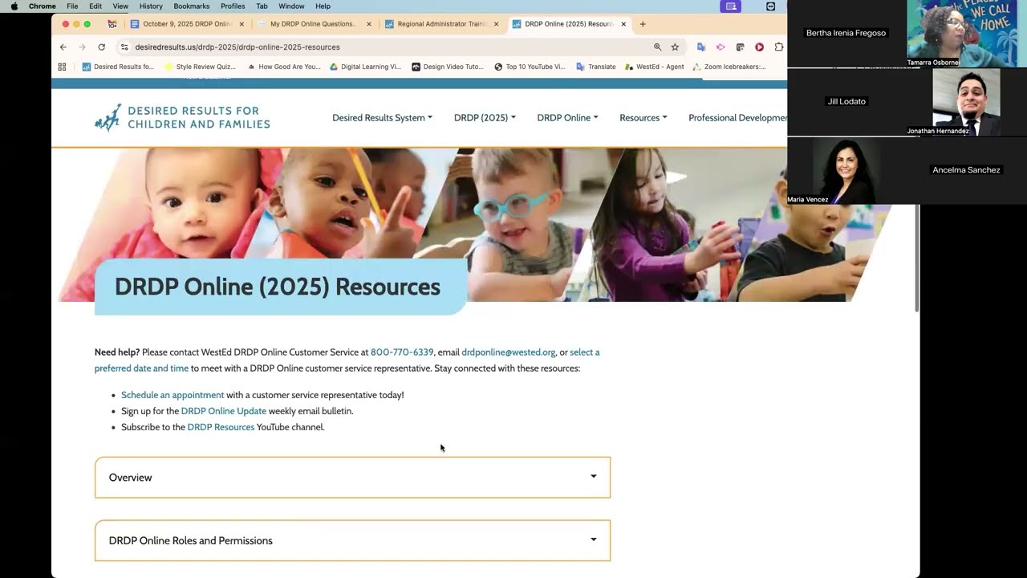Click the dark square extension icon next to the red one
1027x578 pixels.
[740, 47]
